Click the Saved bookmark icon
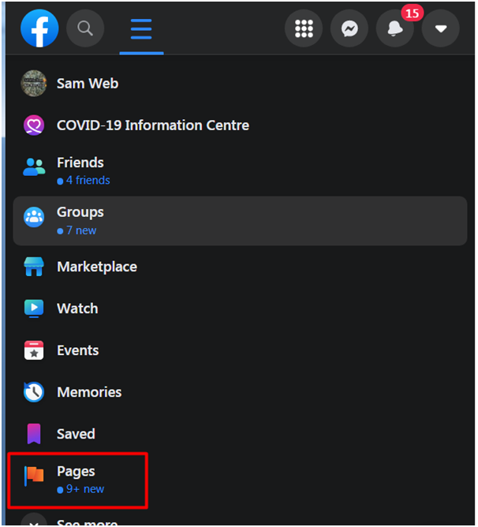Image resolution: width=478 pixels, height=527 pixels. tap(34, 434)
